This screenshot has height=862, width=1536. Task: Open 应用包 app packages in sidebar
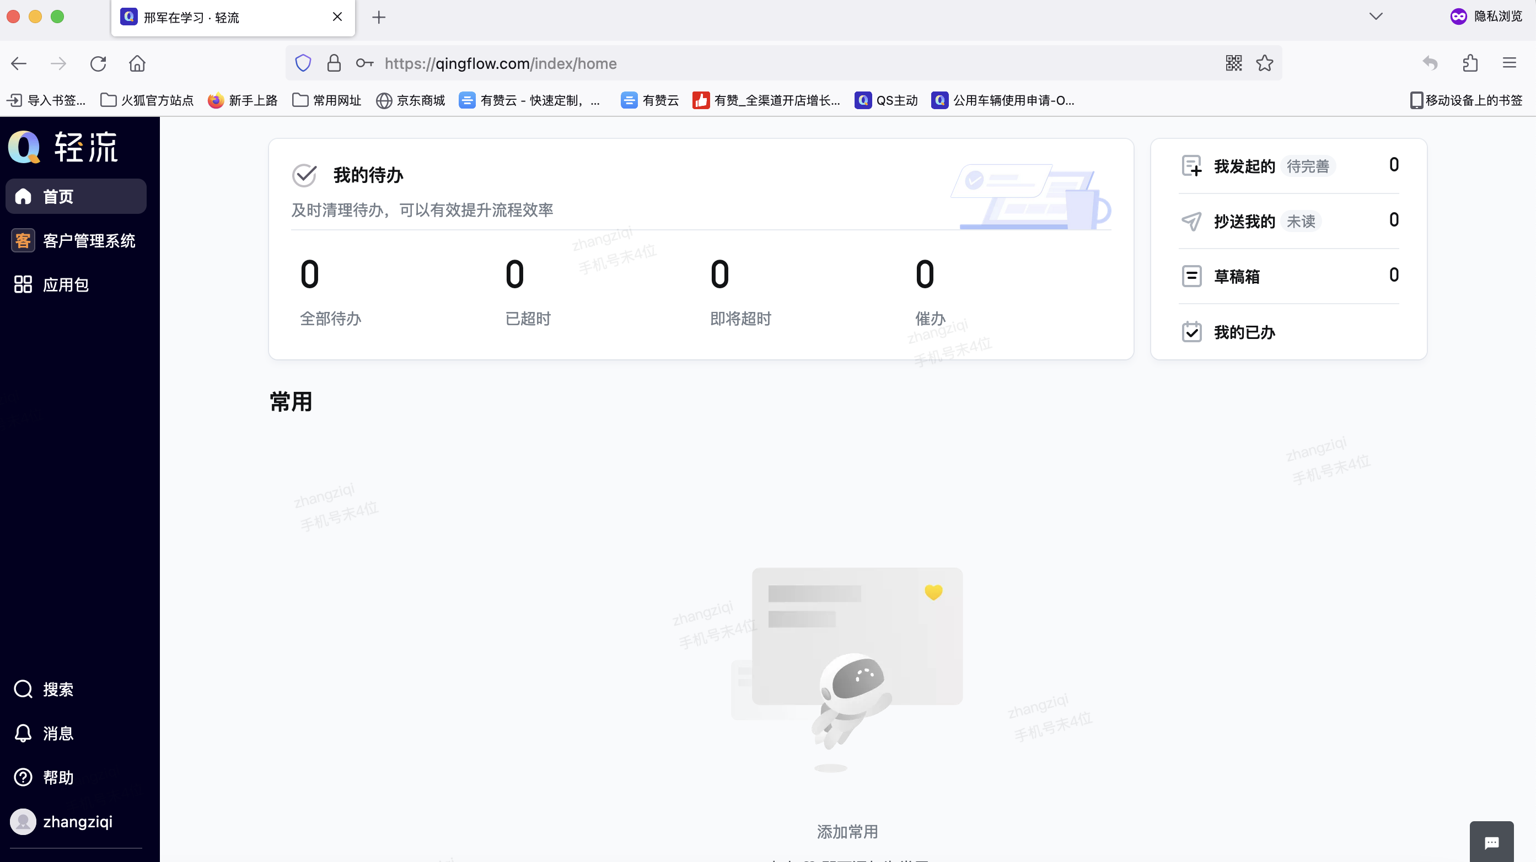[x=76, y=284]
